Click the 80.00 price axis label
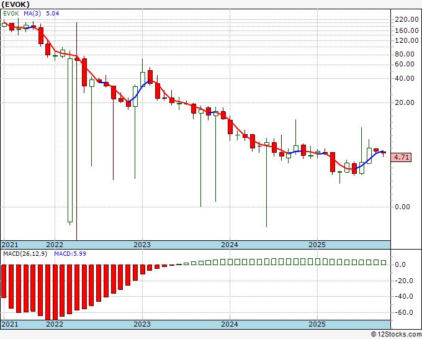The image size is (422, 339). [405, 54]
